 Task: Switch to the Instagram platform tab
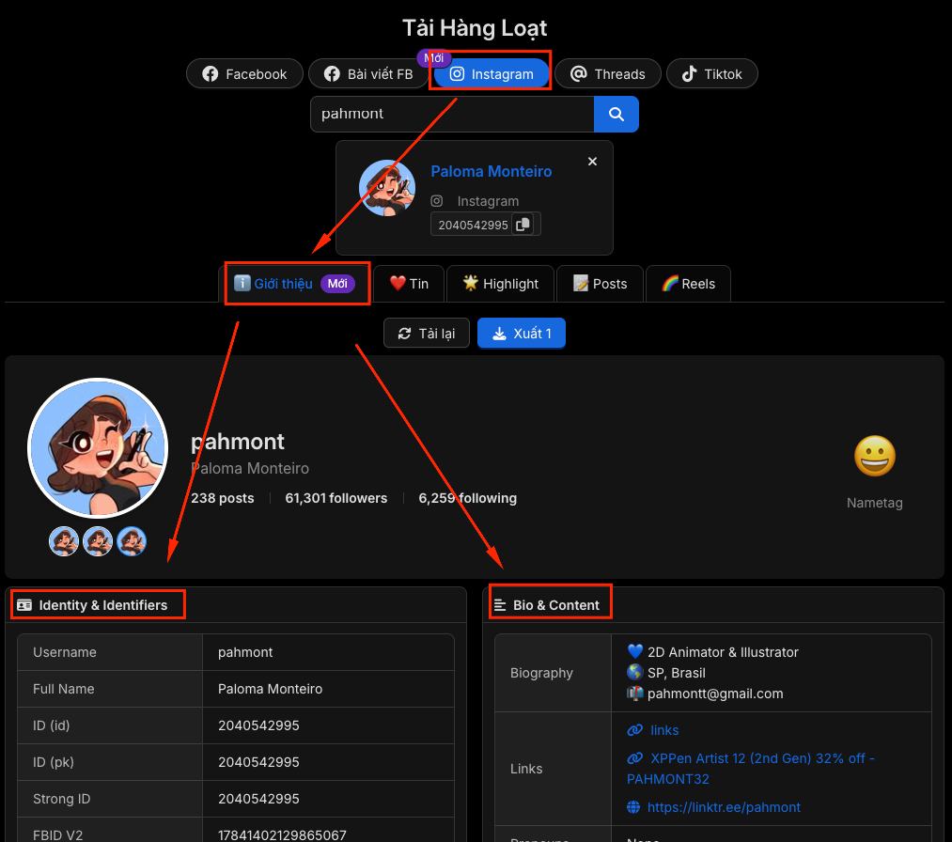pos(492,74)
